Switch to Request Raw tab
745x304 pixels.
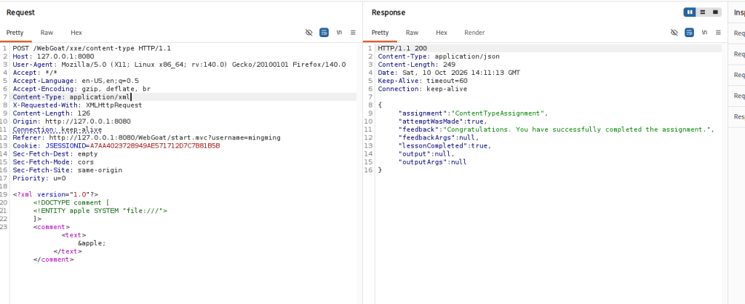[47, 33]
